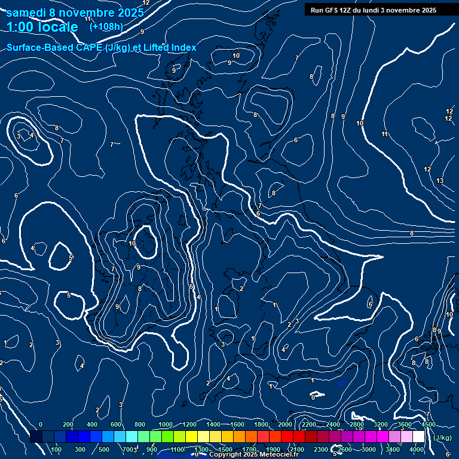Screen dimensions: 459x459
Task: Select the '(+108h)' forecast offset label
Action: [106, 27]
